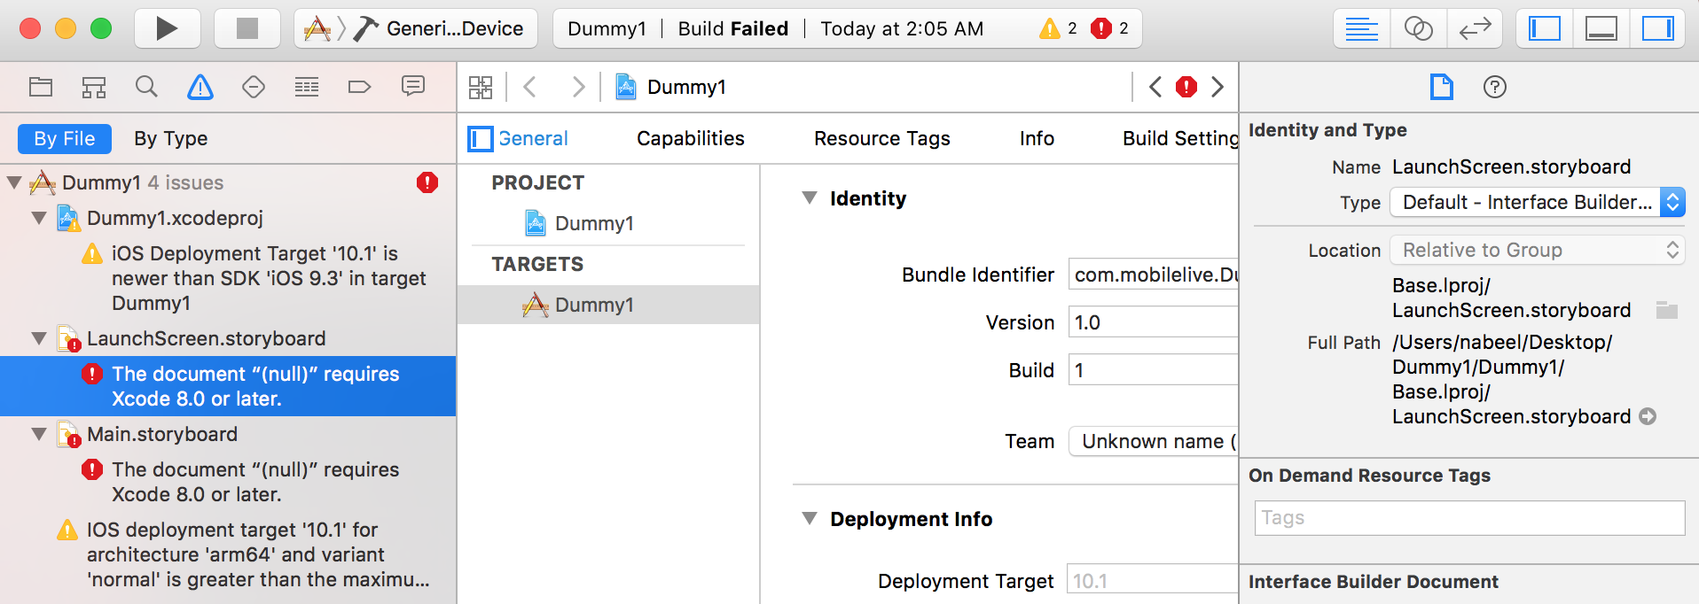Screen dimensions: 1699x604
Task: Select LaunchScreen.storyboard Xcode 8.0 error row
Action: pos(228,386)
